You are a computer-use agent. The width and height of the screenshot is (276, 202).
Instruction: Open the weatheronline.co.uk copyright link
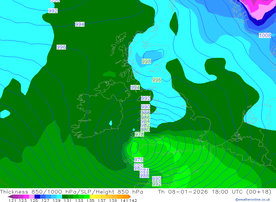(x=253, y=200)
